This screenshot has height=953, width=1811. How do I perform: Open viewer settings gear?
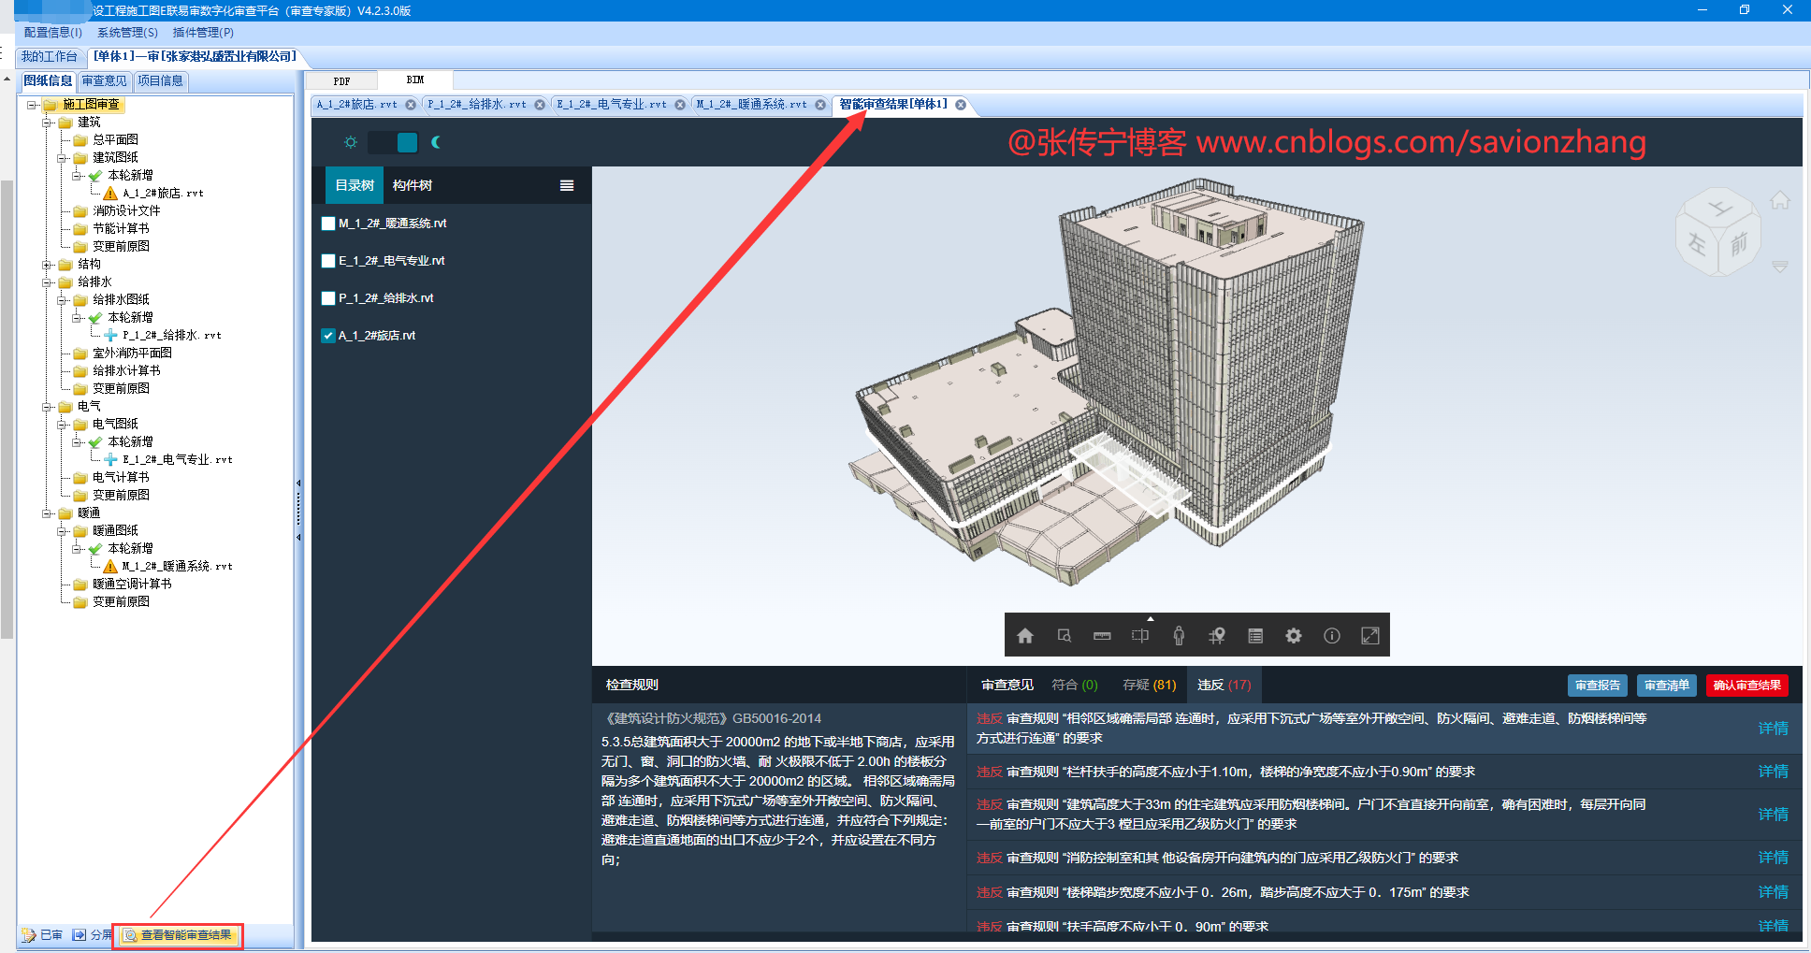1294,636
